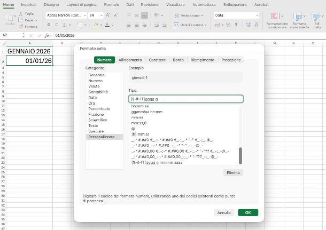Toggle bold with the G icon

point(49,25)
